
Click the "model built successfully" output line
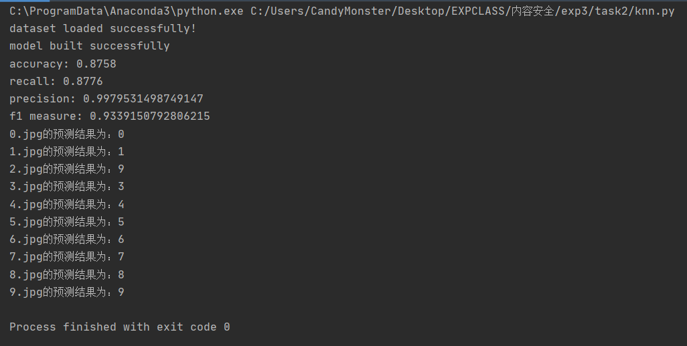click(89, 46)
